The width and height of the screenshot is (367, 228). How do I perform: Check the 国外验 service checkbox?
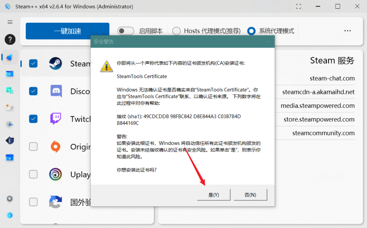[33, 202]
